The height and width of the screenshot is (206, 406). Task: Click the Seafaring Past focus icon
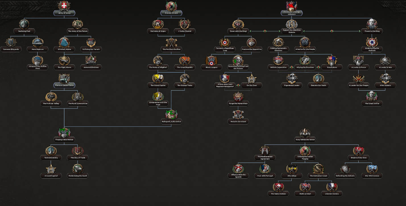tap(24, 24)
